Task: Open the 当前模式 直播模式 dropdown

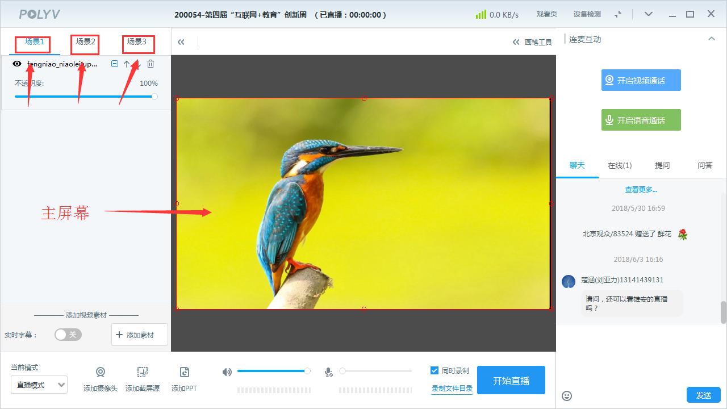Action: click(39, 385)
